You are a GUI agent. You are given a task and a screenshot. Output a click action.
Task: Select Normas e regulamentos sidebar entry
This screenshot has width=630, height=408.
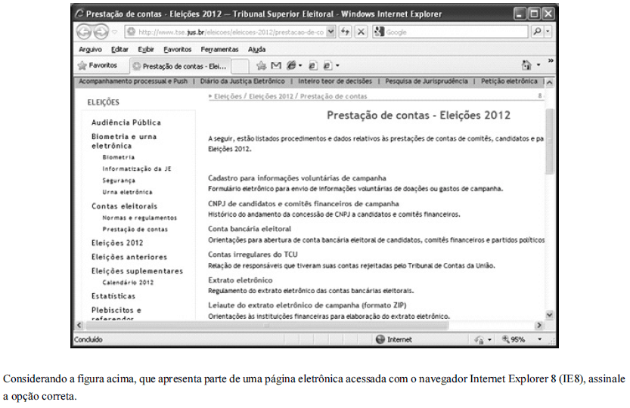point(139,218)
